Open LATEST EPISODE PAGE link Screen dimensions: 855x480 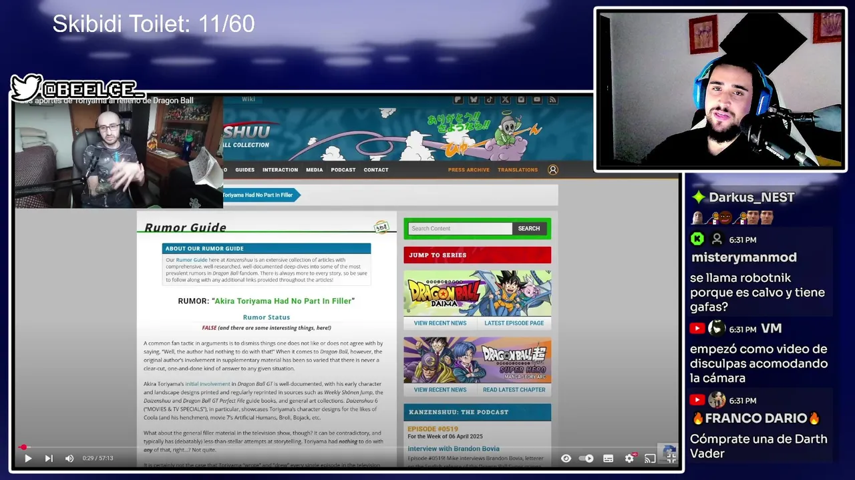coord(514,323)
